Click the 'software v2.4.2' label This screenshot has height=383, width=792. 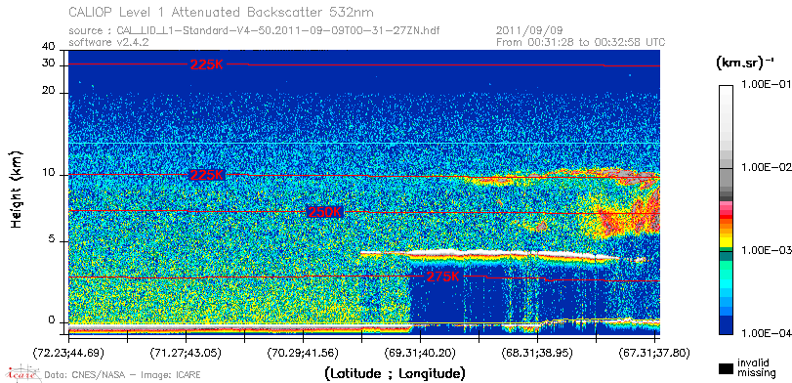click(x=108, y=42)
